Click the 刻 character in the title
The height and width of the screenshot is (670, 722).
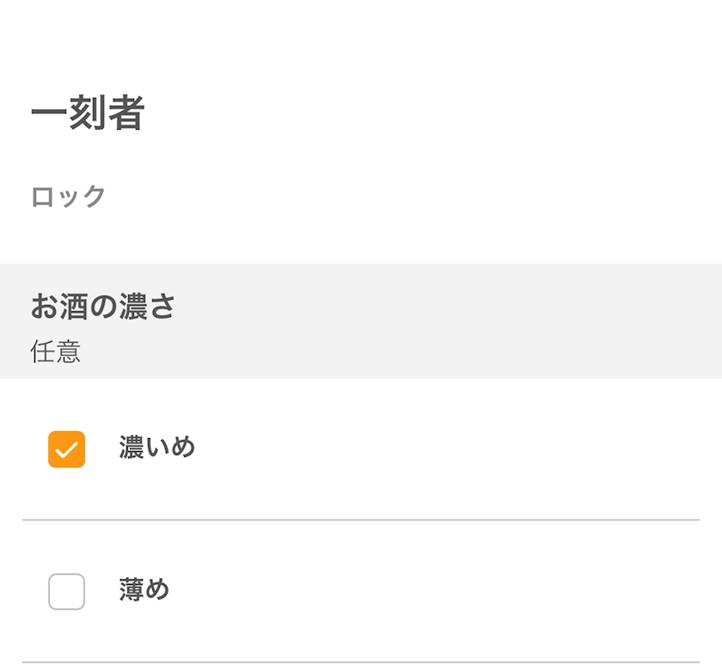pos(88,113)
